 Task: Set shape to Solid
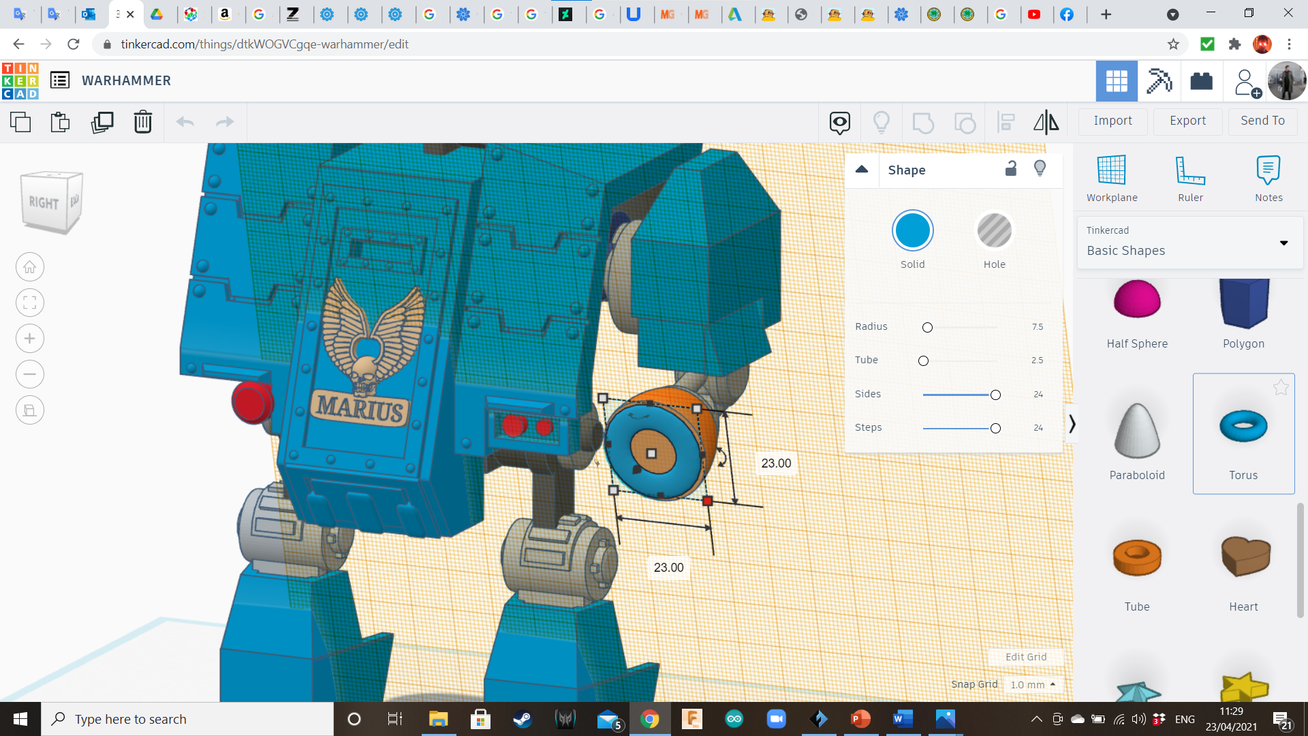[912, 231]
